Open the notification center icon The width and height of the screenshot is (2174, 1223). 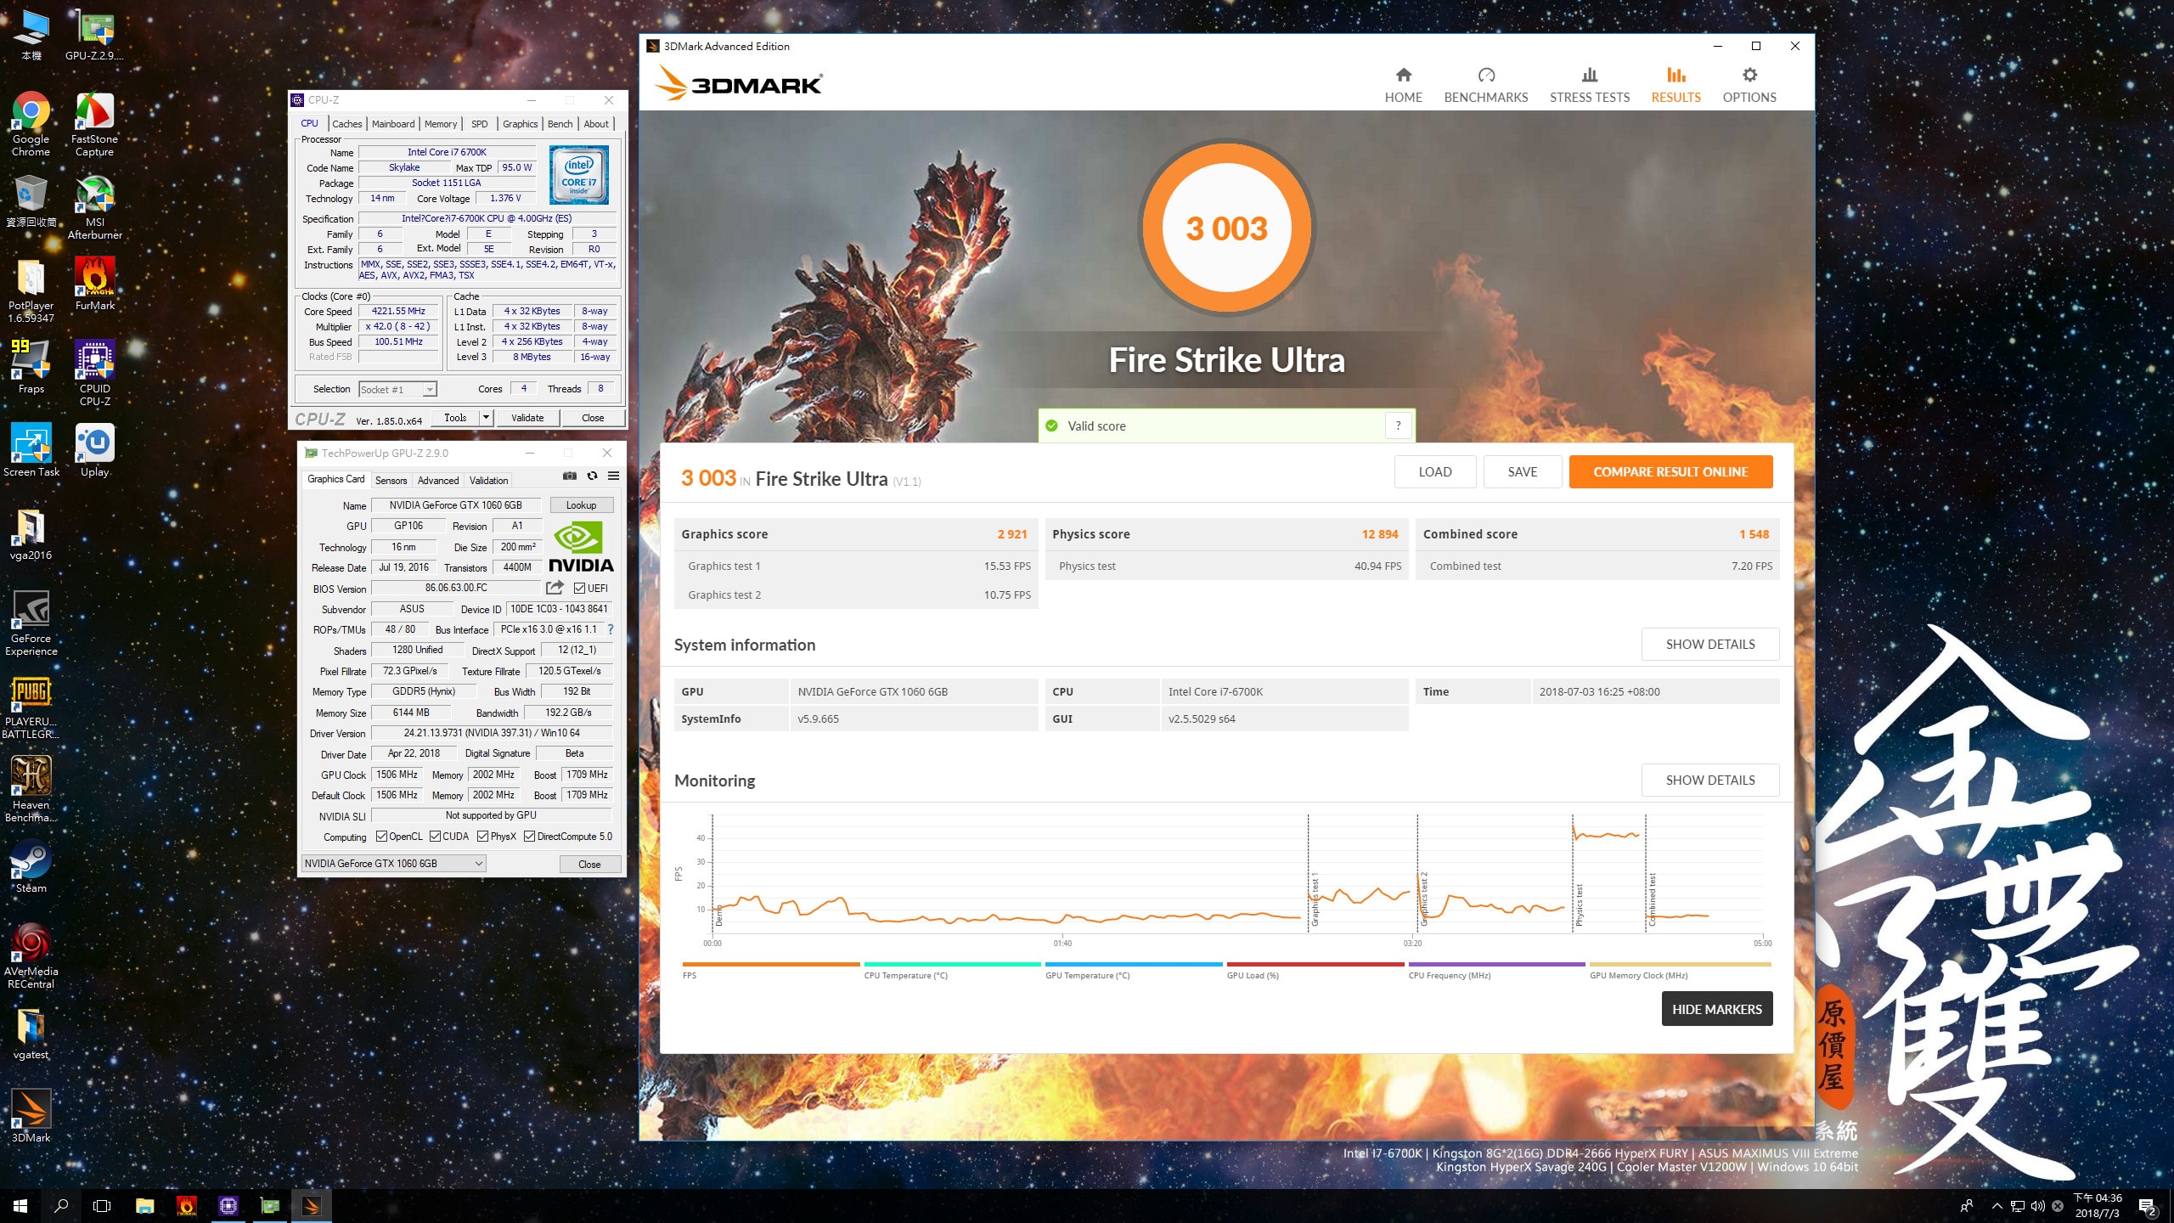click(x=2148, y=1206)
